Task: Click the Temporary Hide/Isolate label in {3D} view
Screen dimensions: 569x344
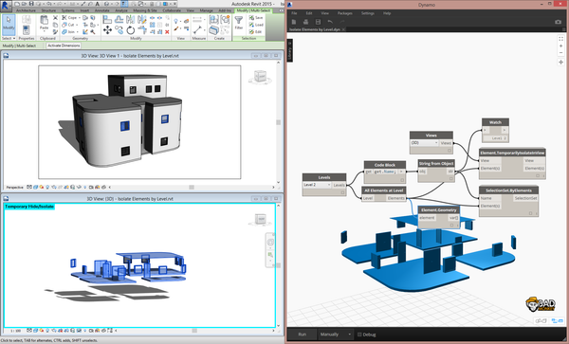Action: (29, 207)
